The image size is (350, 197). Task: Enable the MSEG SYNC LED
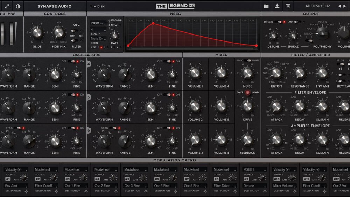tap(120, 25)
